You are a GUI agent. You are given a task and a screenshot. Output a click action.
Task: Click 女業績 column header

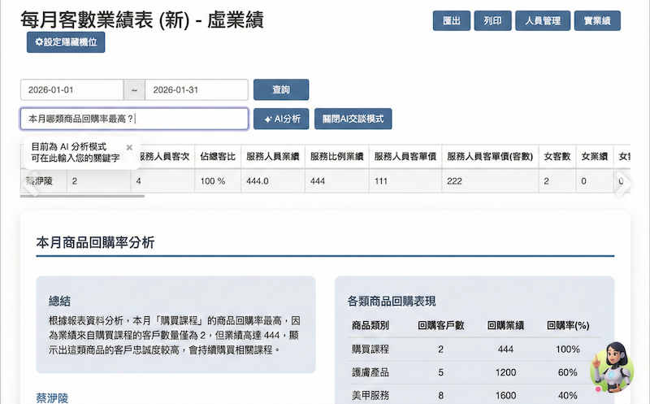tap(595, 156)
